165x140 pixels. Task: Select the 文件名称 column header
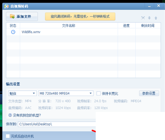(69, 25)
